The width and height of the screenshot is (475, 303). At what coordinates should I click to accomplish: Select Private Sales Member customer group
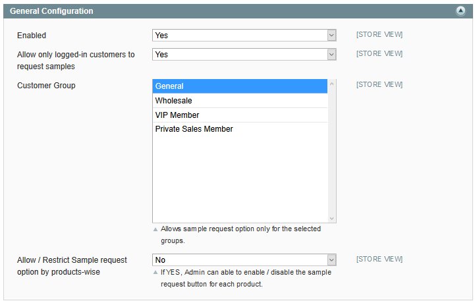point(240,129)
